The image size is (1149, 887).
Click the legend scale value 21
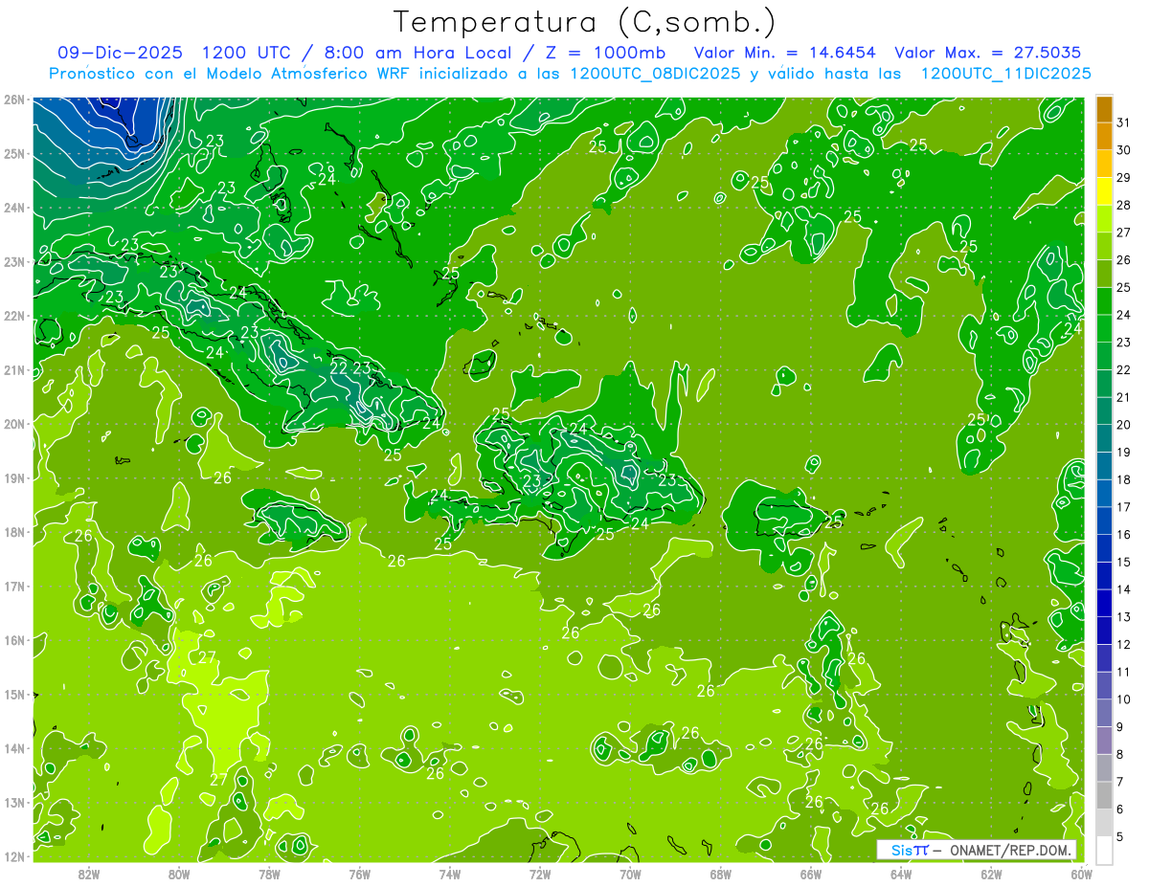pyautogui.click(x=1124, y=397)
